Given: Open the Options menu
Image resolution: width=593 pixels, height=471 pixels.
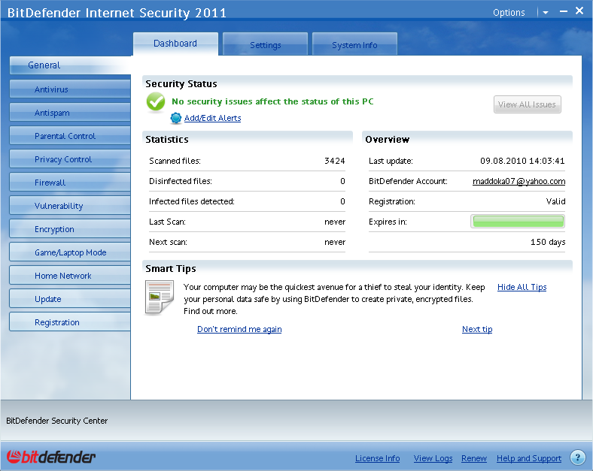Looking at the screenshot, I should [x=509, y=13].
